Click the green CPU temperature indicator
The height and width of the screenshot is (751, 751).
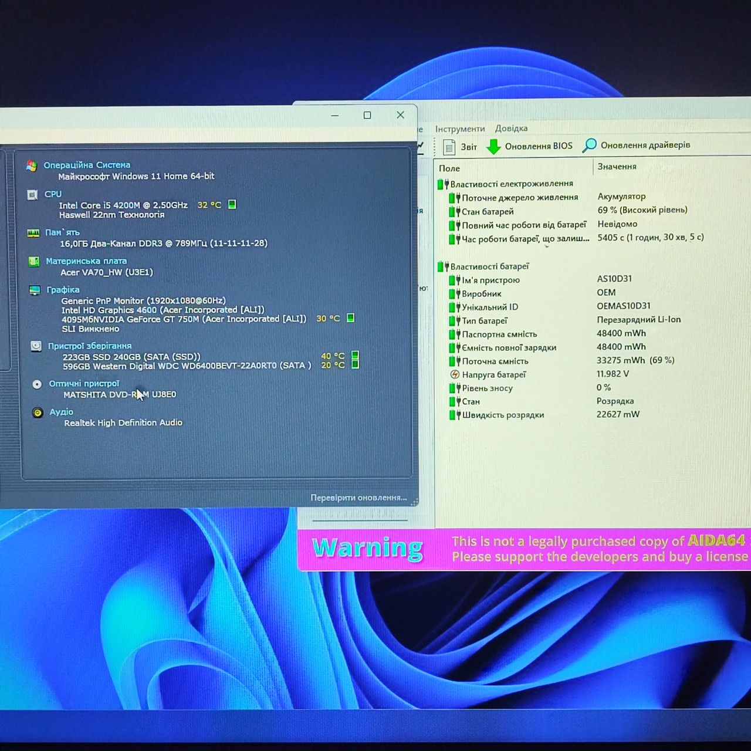[232, 204]
